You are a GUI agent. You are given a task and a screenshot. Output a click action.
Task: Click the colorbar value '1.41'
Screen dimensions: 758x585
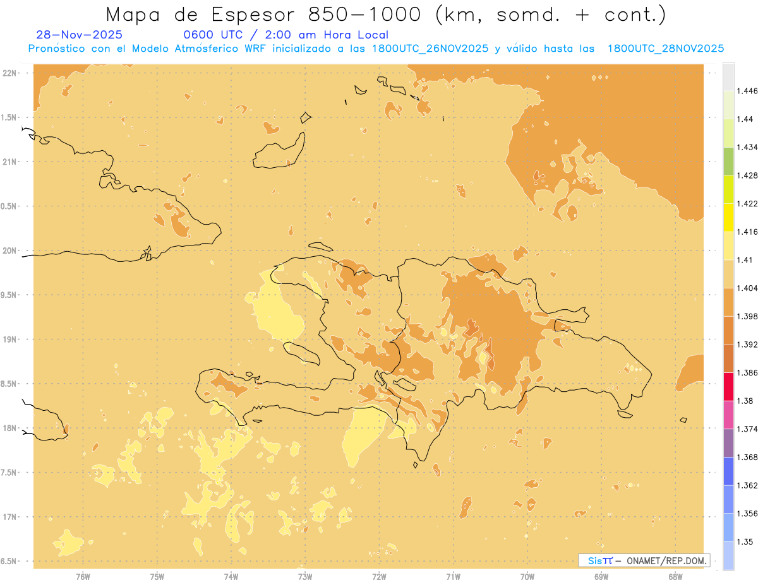744,259
